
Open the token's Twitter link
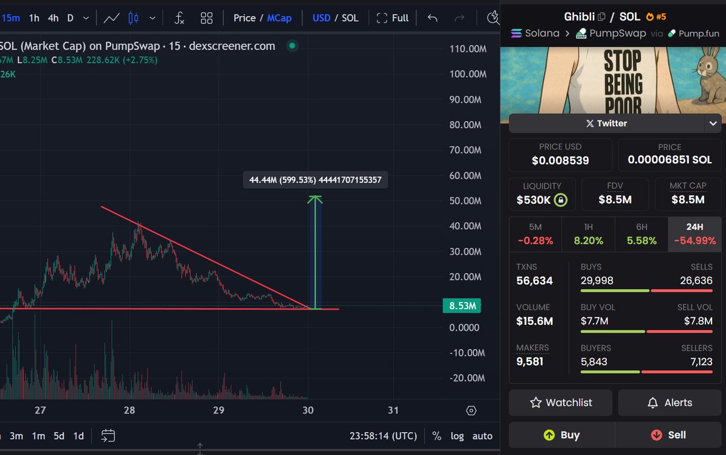(606, 123)
